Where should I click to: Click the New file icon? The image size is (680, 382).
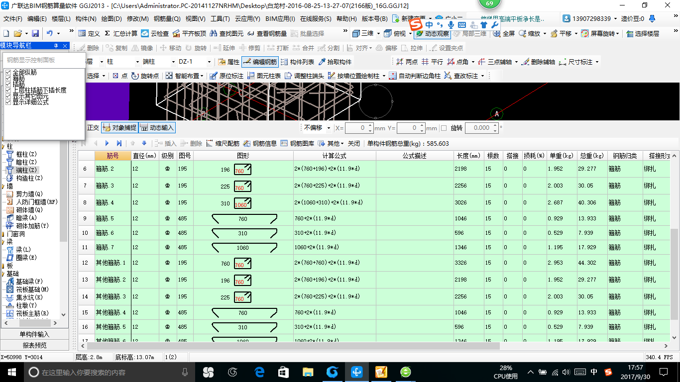click(x=6, y=33)
